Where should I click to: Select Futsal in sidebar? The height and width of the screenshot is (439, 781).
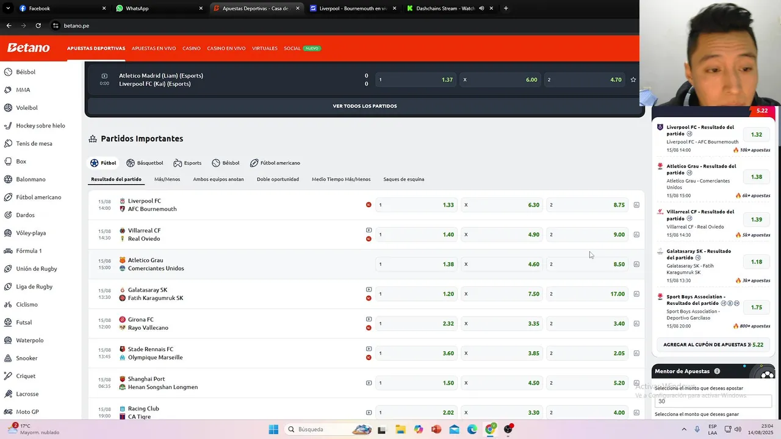(x=24, y=323)
